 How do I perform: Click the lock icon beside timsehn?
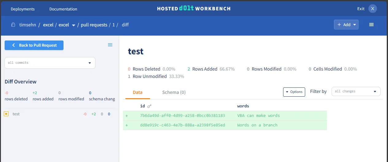pyautogui.click(x=13, y=25)
